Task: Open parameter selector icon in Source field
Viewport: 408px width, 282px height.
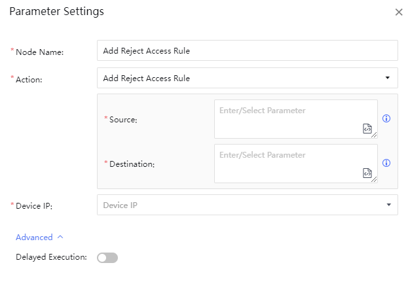Action: point(367,129)
